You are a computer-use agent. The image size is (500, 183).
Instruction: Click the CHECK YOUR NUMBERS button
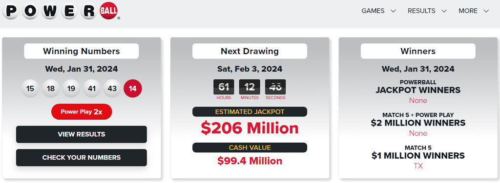(x=82, y=158)
